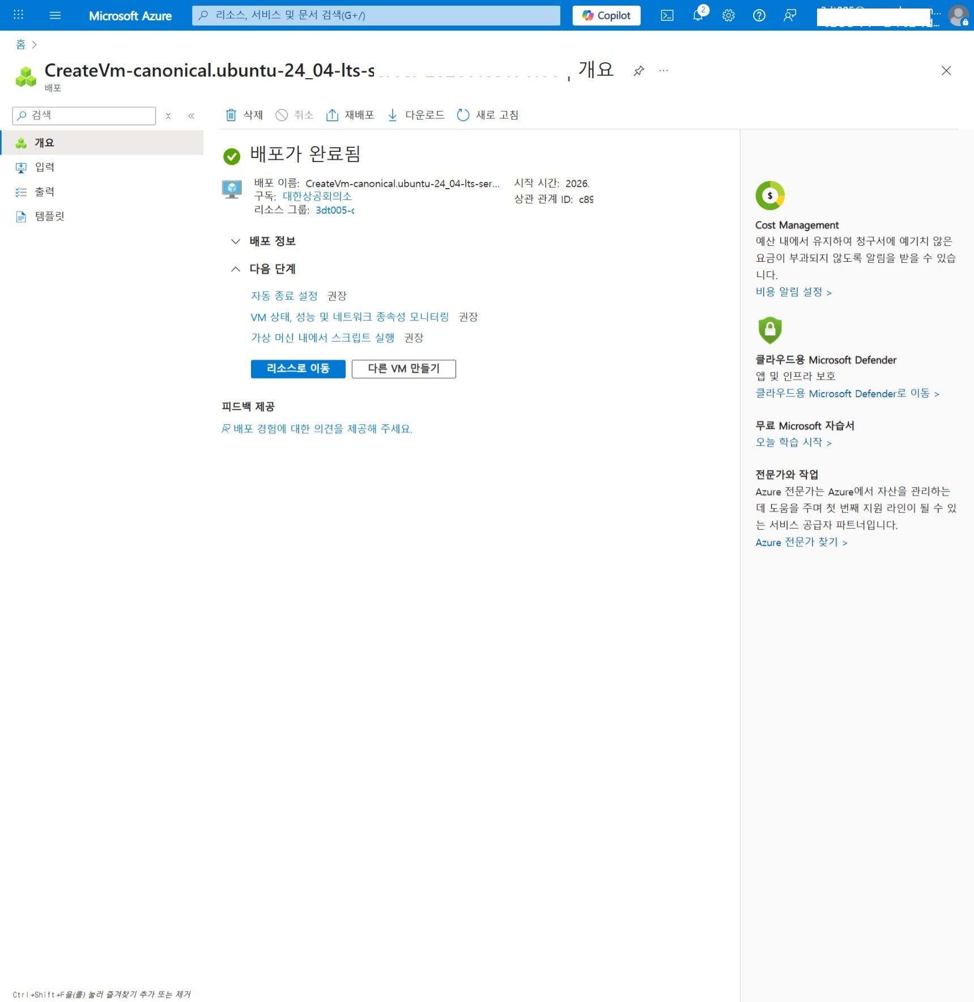Click the 리소스로 이동 button

(298, 369)
